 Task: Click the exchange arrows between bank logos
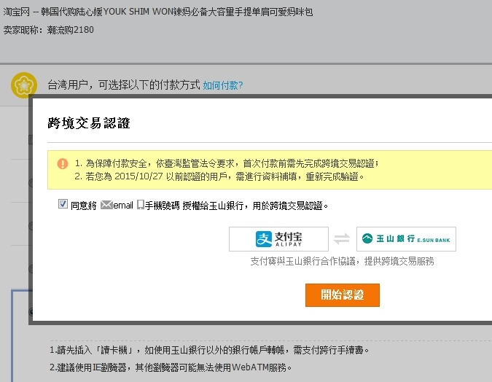coord(342,239)
